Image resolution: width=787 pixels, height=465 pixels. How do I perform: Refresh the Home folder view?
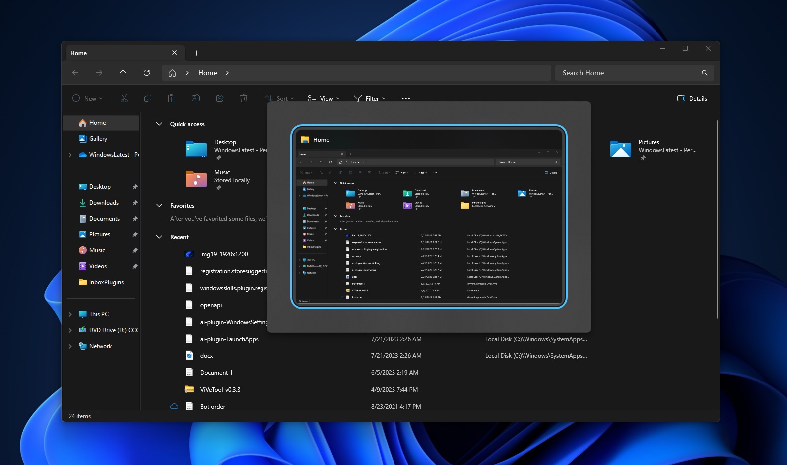pyautogui.click(x=147, y=73)
